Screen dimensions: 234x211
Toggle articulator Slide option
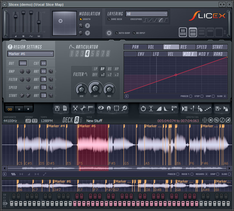pos(225,96)
